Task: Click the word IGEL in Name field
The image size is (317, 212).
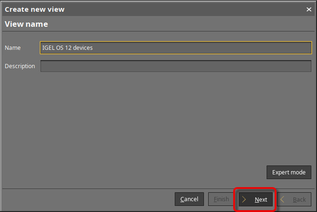Action: [49, 48]
